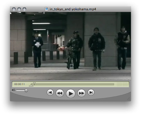Screen dimensions: 141x115
Task: Click the in_tokyo_and yokohama.mp4 window title
Action: [73, 9]
